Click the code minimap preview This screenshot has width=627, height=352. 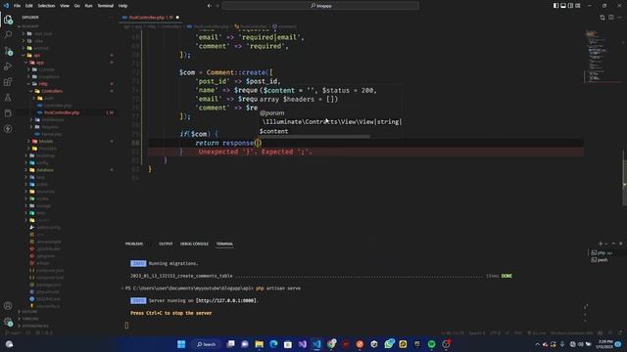point(598,56)
